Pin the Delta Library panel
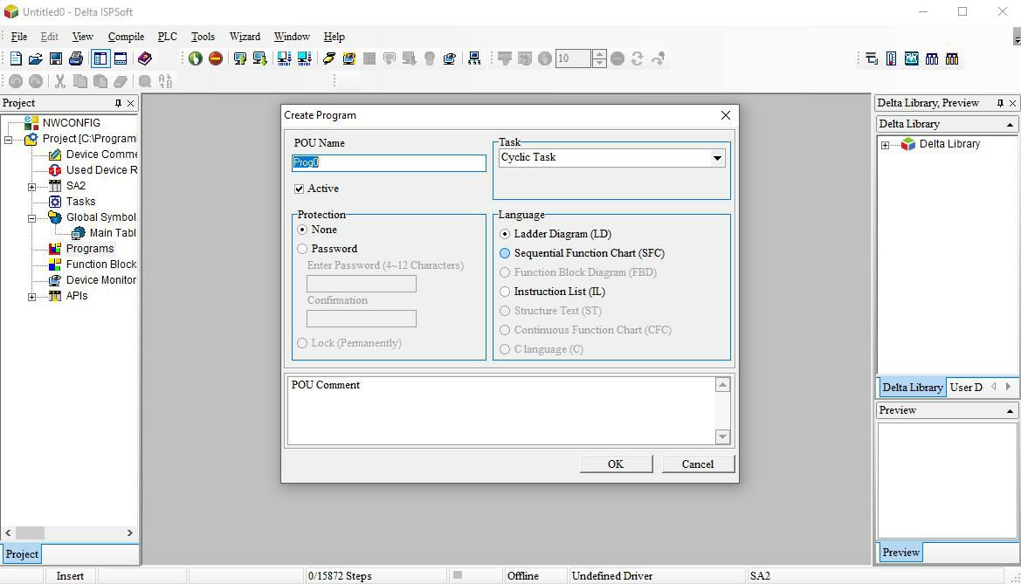 pos(1000,103)
